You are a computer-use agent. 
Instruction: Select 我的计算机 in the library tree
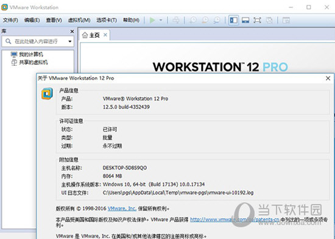coord(31,54)
